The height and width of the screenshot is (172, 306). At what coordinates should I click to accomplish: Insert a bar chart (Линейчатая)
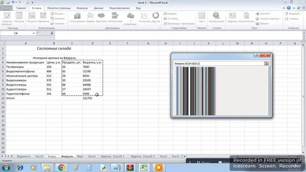(115, 18)
